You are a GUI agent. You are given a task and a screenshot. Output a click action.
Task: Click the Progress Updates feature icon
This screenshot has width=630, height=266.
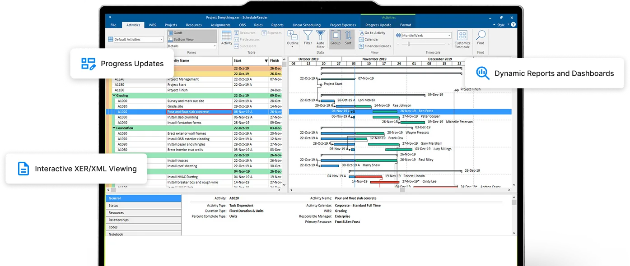coord(88,64)
